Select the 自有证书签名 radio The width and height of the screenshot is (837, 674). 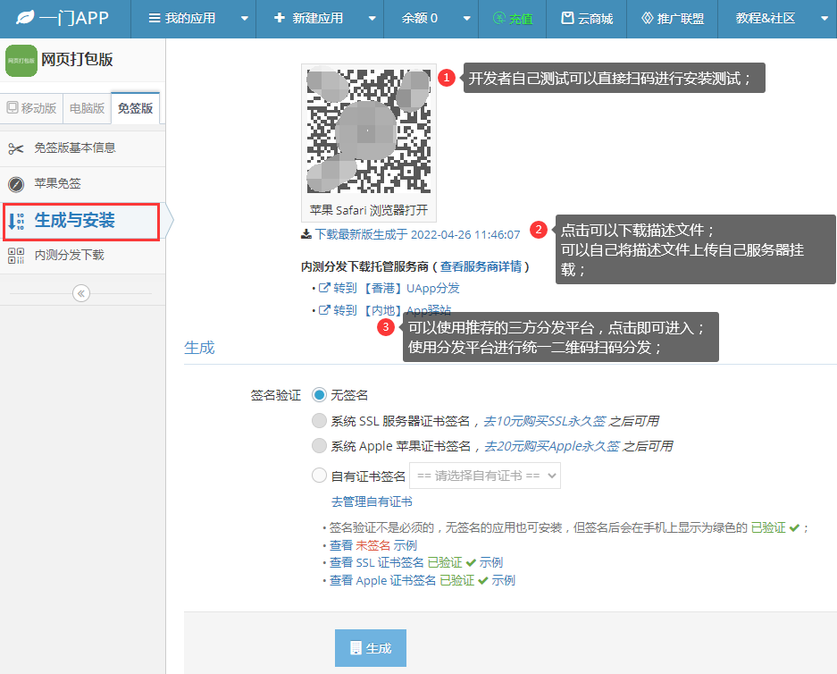319,476
